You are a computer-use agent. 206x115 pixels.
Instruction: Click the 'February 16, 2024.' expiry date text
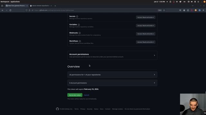91,89
